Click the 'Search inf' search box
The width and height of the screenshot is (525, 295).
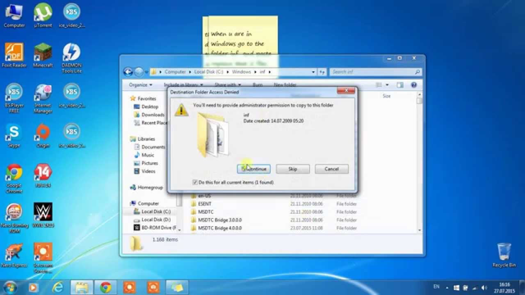click(x=375, y=72)
